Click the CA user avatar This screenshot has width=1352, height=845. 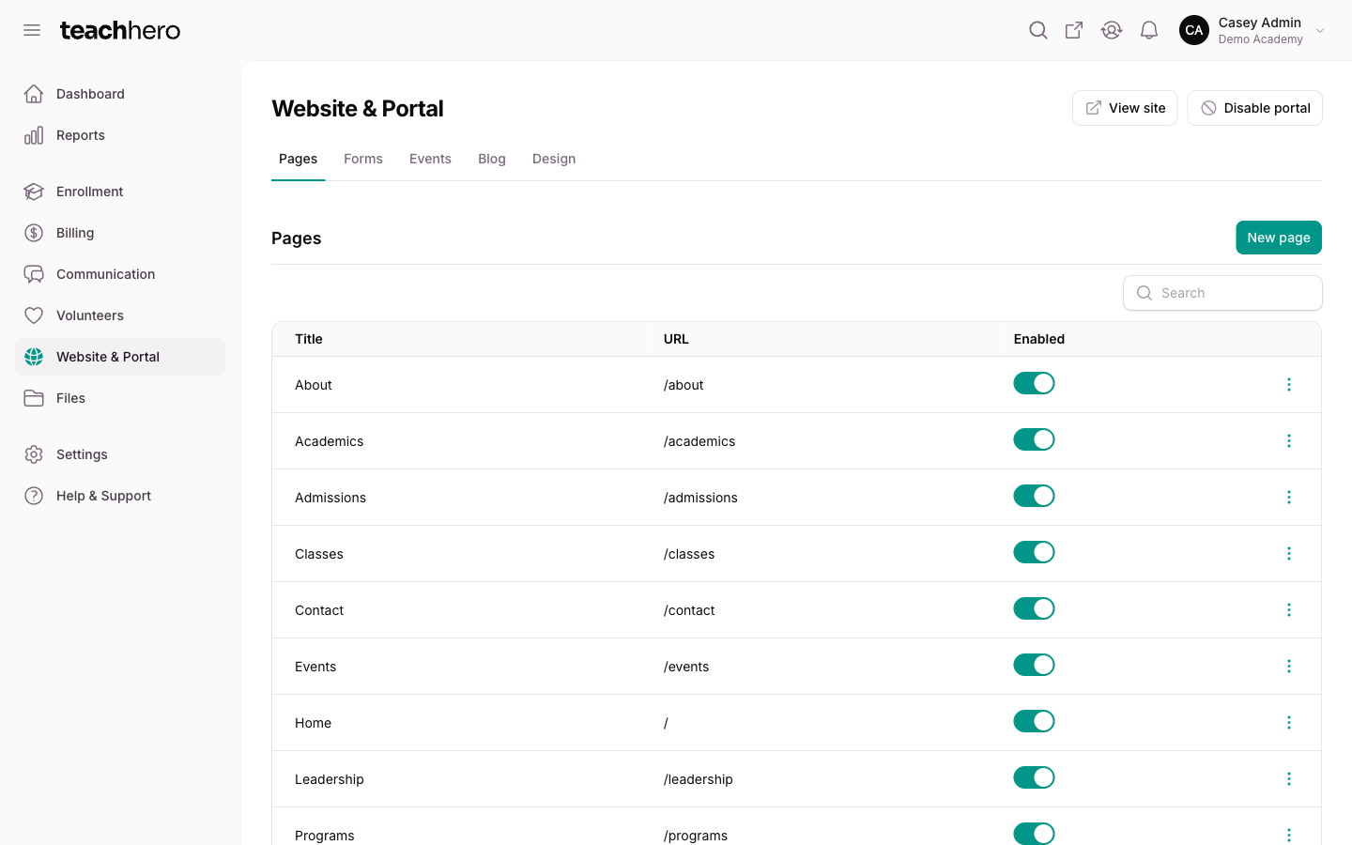point(1194,30)
